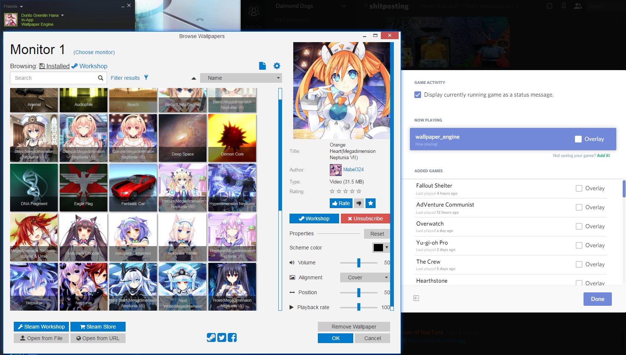
Task: Click the playback rate play icon
Action: point(291,307)
